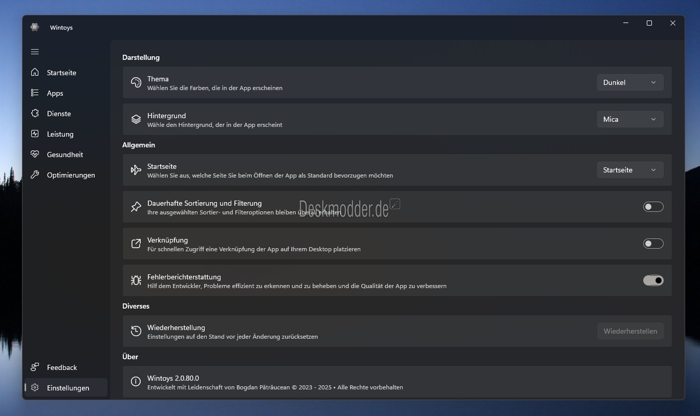This screenshot has height=416, width=700.
Task: Turn on the Verknüpfung desktop shortcut toggle
Action: point(653,244)
